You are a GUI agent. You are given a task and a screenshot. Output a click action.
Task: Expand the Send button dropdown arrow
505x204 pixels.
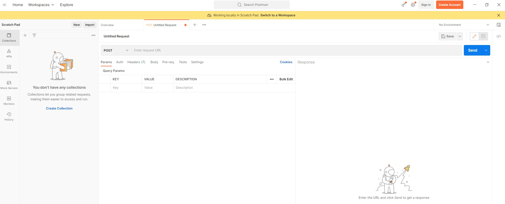[x=486, y=50]
